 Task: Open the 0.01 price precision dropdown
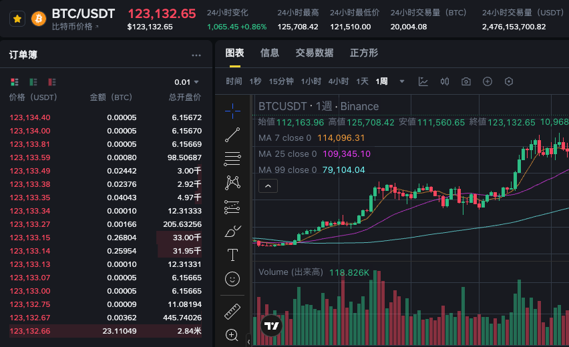pos(186,82)
